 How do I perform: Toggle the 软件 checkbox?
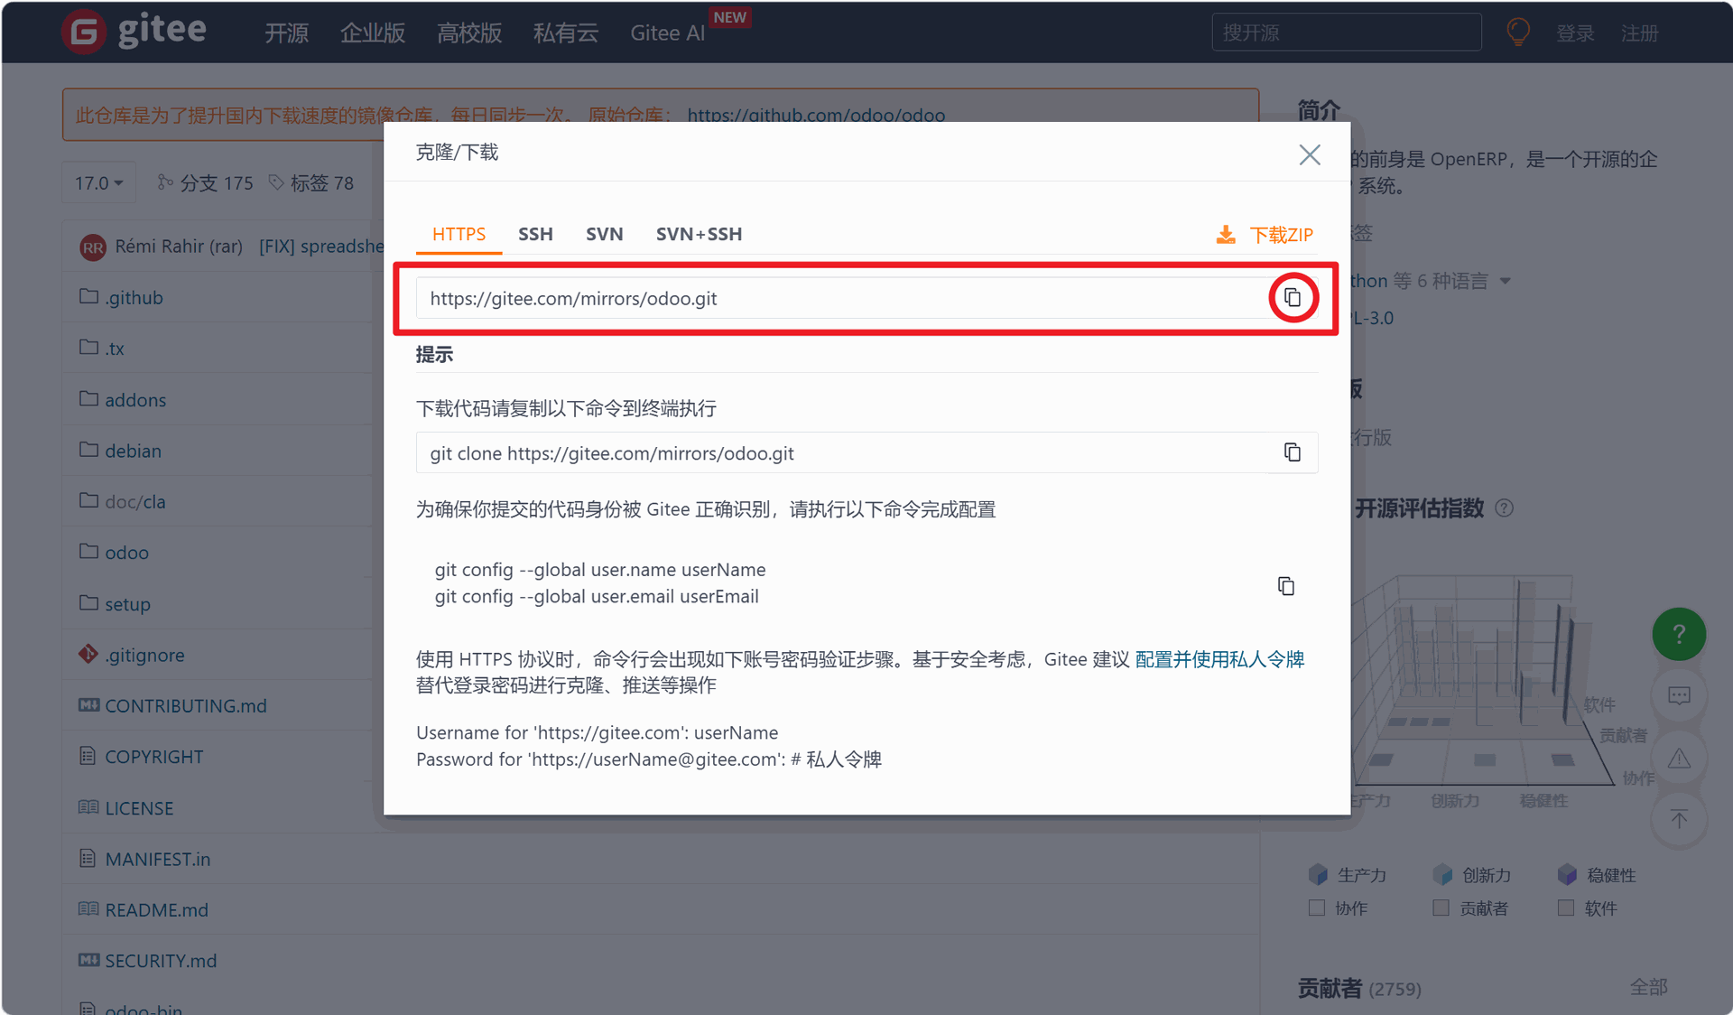point(1566,908)
